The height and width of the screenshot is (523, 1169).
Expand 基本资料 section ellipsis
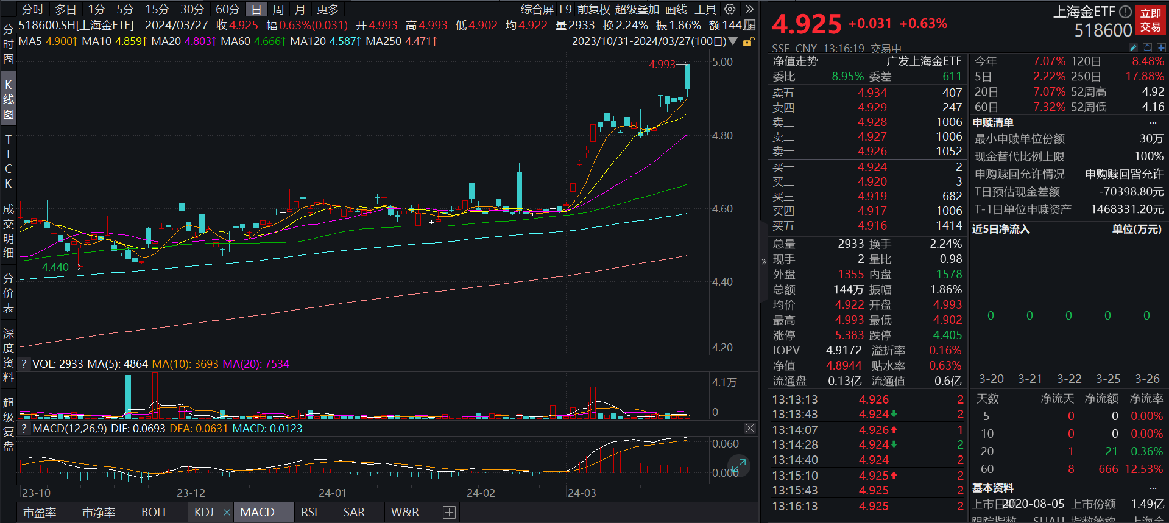[1153, 488]
